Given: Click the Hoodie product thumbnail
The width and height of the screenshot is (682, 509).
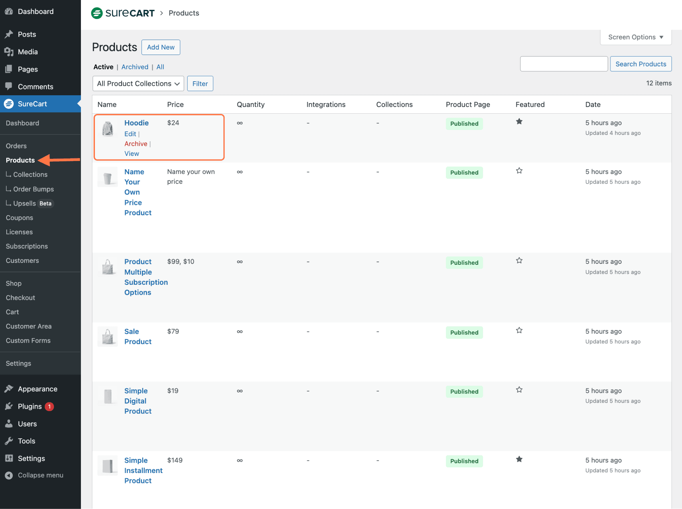Looking at the screenshot, I should [x=108, y=129].
